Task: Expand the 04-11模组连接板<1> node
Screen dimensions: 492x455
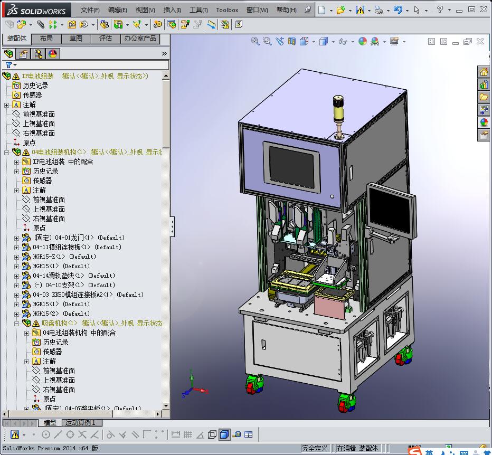Action: [x=17, y=248]
